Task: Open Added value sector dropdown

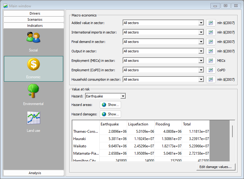Action: pos(201,23)
